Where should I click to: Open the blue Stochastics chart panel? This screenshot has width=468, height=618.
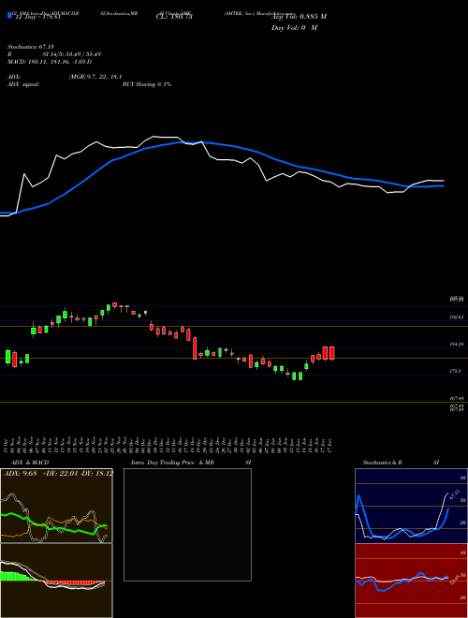[x=411, y=506]
